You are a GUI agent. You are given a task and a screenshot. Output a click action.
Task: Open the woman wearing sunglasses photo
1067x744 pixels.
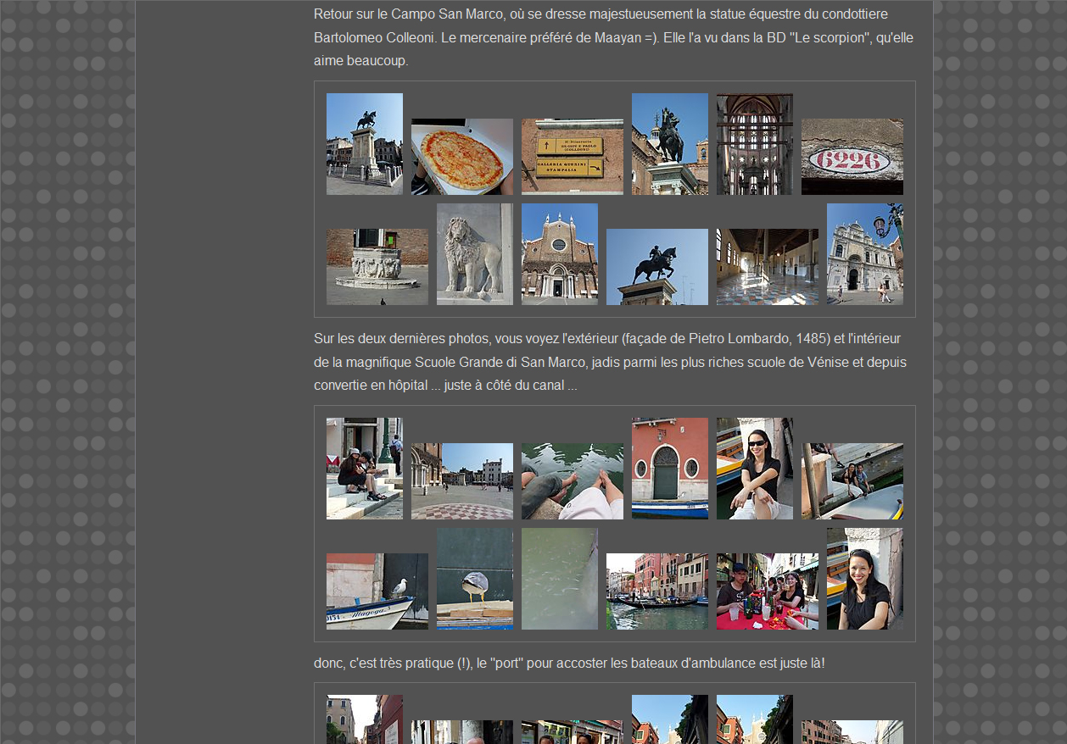tap(754, 469)
